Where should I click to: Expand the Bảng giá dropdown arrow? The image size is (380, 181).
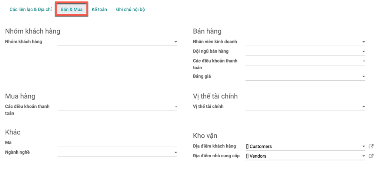pyautogui.click(x=364, y=77)
